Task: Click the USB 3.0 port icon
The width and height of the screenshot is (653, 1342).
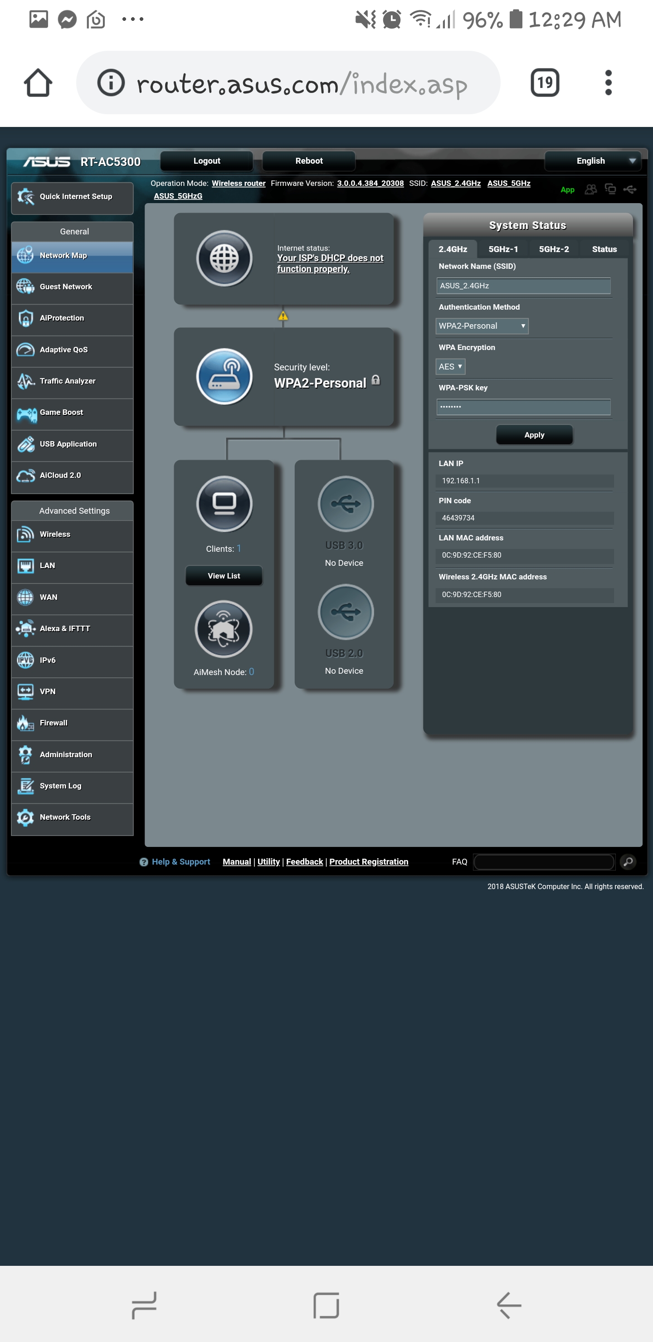Action: 346,504
